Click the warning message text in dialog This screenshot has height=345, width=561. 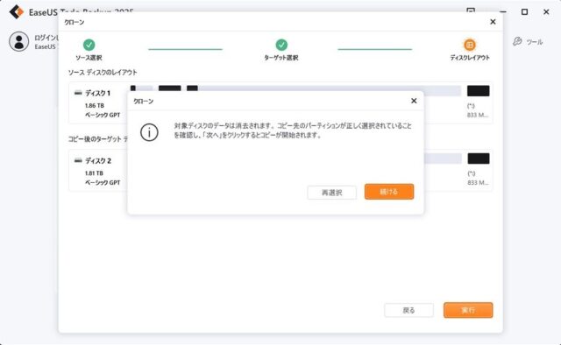pyautogui.click(x=293, y=130)
